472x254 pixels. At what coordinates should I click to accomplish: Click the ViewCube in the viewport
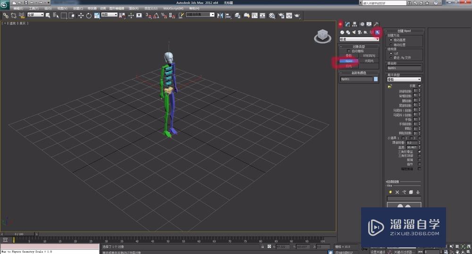click(x=322, y=35)
